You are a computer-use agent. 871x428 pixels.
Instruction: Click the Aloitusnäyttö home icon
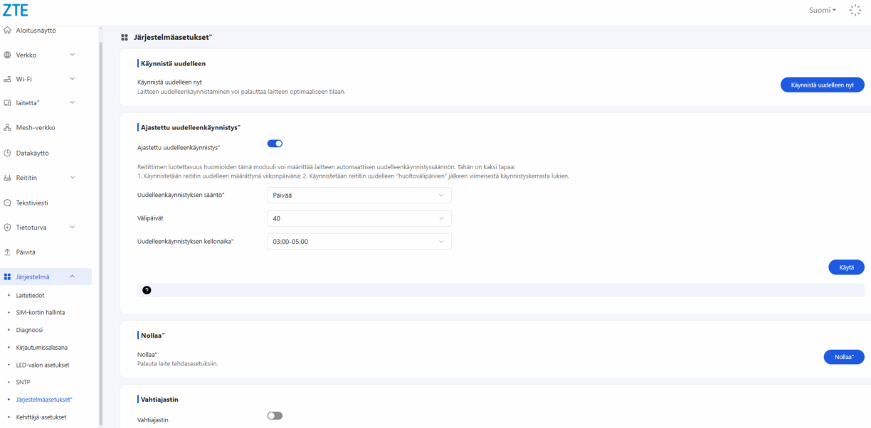(x=8, y=30)
